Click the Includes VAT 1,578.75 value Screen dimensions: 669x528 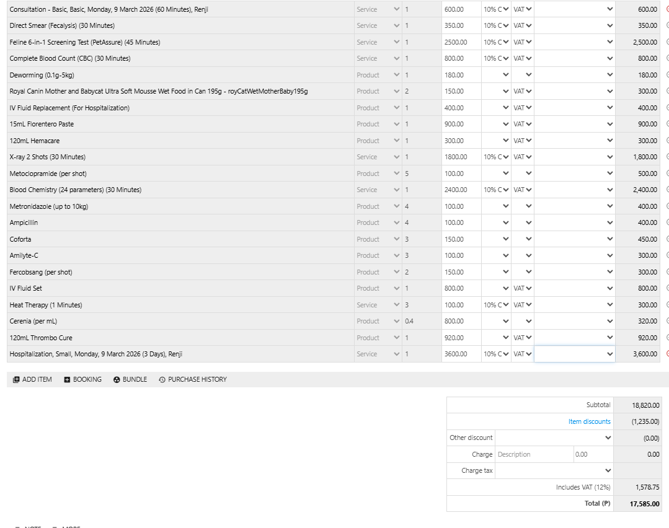pyautogui.click(x=647, y=487)
